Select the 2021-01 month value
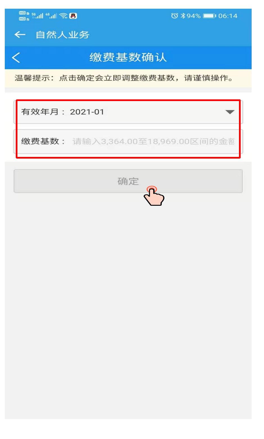Screen dimensions: 264x439 (87, 112)
